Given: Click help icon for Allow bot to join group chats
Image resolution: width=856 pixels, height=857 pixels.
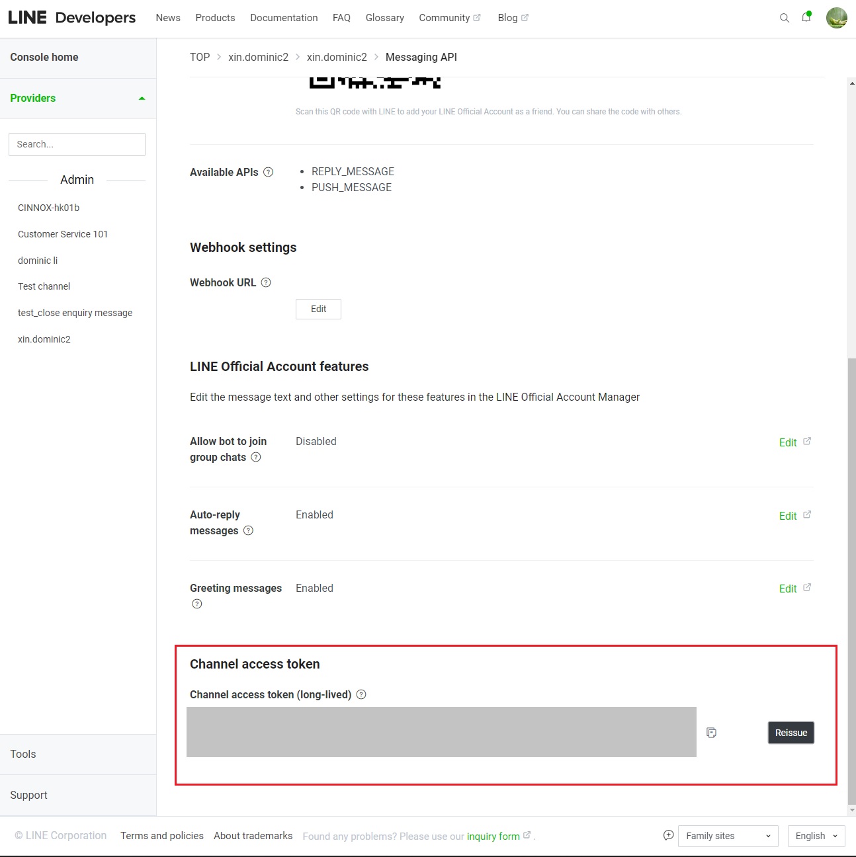Looking at the screenshot, I should tap(256, 457).
